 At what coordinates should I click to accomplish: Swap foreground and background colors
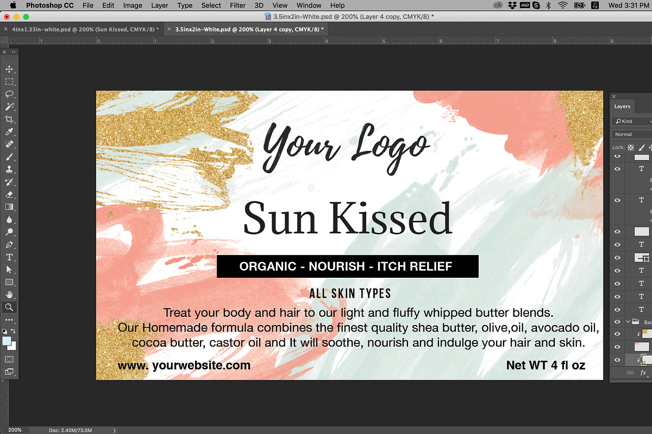pyautogui.click(x=14, y=330)
